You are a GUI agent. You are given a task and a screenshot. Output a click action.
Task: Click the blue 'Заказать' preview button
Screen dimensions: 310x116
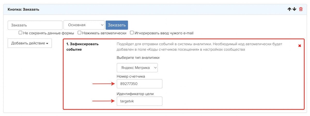click(x=117, y=25)
